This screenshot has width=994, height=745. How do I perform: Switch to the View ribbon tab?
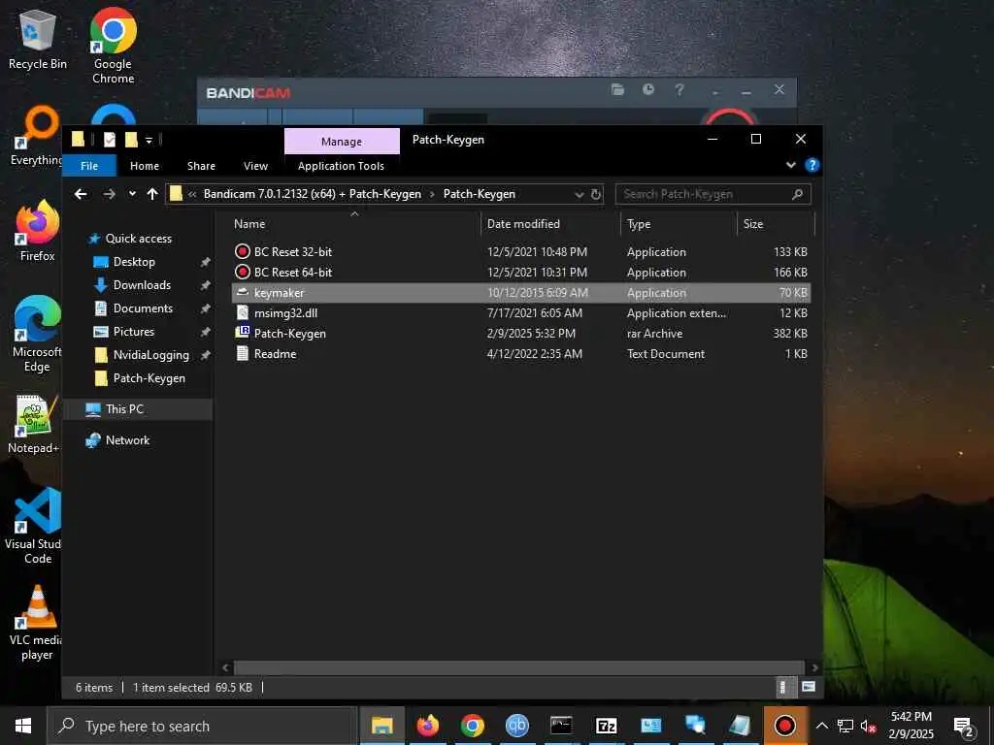(x=255, y=165)
